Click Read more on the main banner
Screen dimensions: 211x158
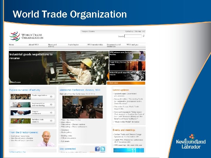(16, 82)
